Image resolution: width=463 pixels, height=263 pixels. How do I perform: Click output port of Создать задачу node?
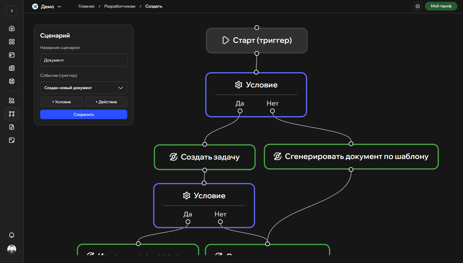(x=205, y=170)
